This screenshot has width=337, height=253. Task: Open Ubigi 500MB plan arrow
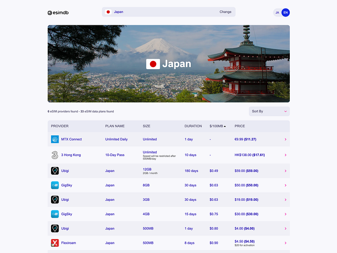point(286,229)
